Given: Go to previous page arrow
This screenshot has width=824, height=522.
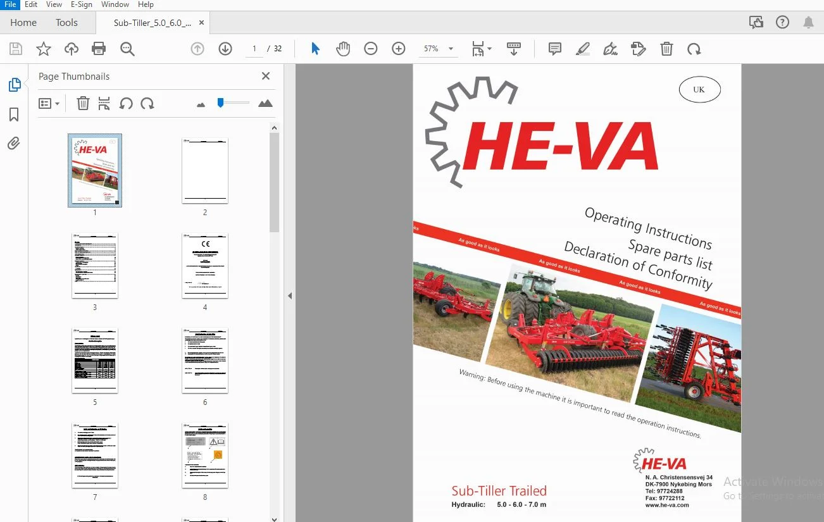Looking at the screenshot, I should click(x=197, y=49).
